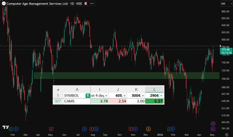Click the 649.00 price axis label
This screenshot has width=233, height=137.
pos(225,101)
